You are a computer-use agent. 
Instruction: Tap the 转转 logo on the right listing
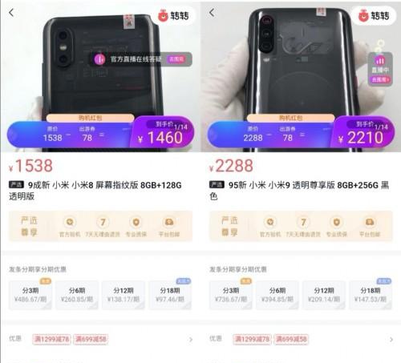pos(374,15)
